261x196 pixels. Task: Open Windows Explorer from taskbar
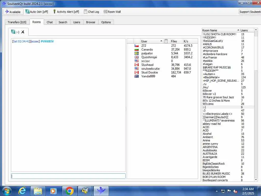pos(38,191)
